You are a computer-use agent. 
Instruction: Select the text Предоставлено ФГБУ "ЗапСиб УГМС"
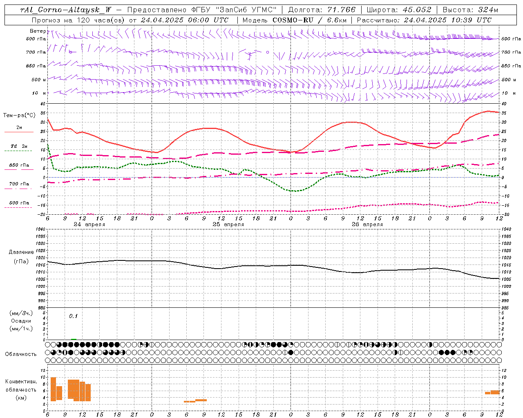point(202,10)
